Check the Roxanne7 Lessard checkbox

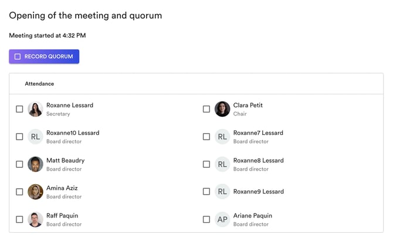tap(206, 137)
